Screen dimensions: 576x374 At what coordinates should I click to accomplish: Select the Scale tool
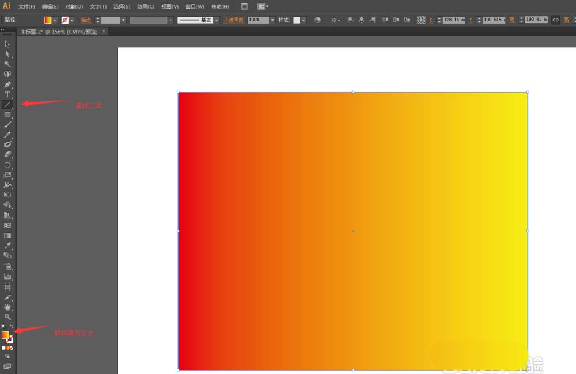(x=7, y=175)
